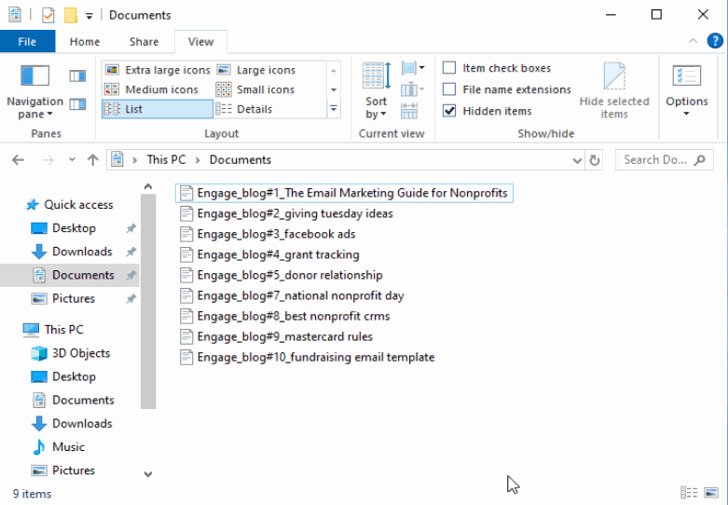Click the Refresh button in address bar

[595, 160]
